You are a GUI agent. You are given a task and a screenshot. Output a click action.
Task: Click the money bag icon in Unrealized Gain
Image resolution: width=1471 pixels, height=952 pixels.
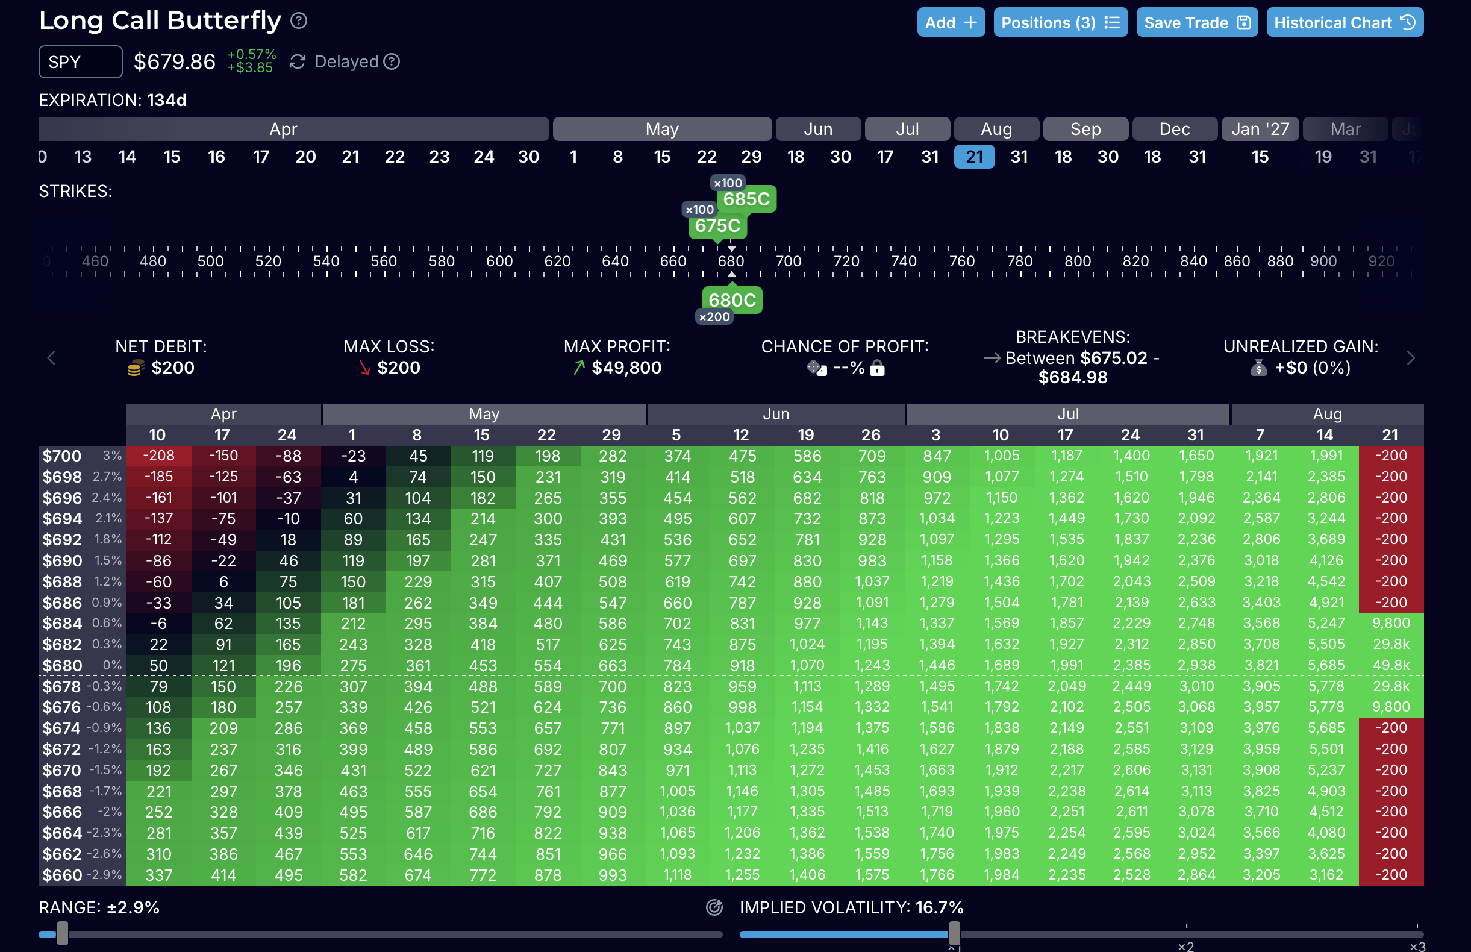1258,368
